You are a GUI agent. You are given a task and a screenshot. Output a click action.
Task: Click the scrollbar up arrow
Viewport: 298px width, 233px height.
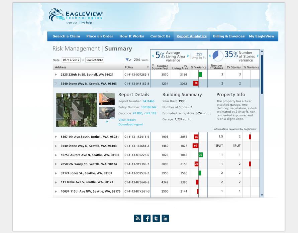coord(262,51)
